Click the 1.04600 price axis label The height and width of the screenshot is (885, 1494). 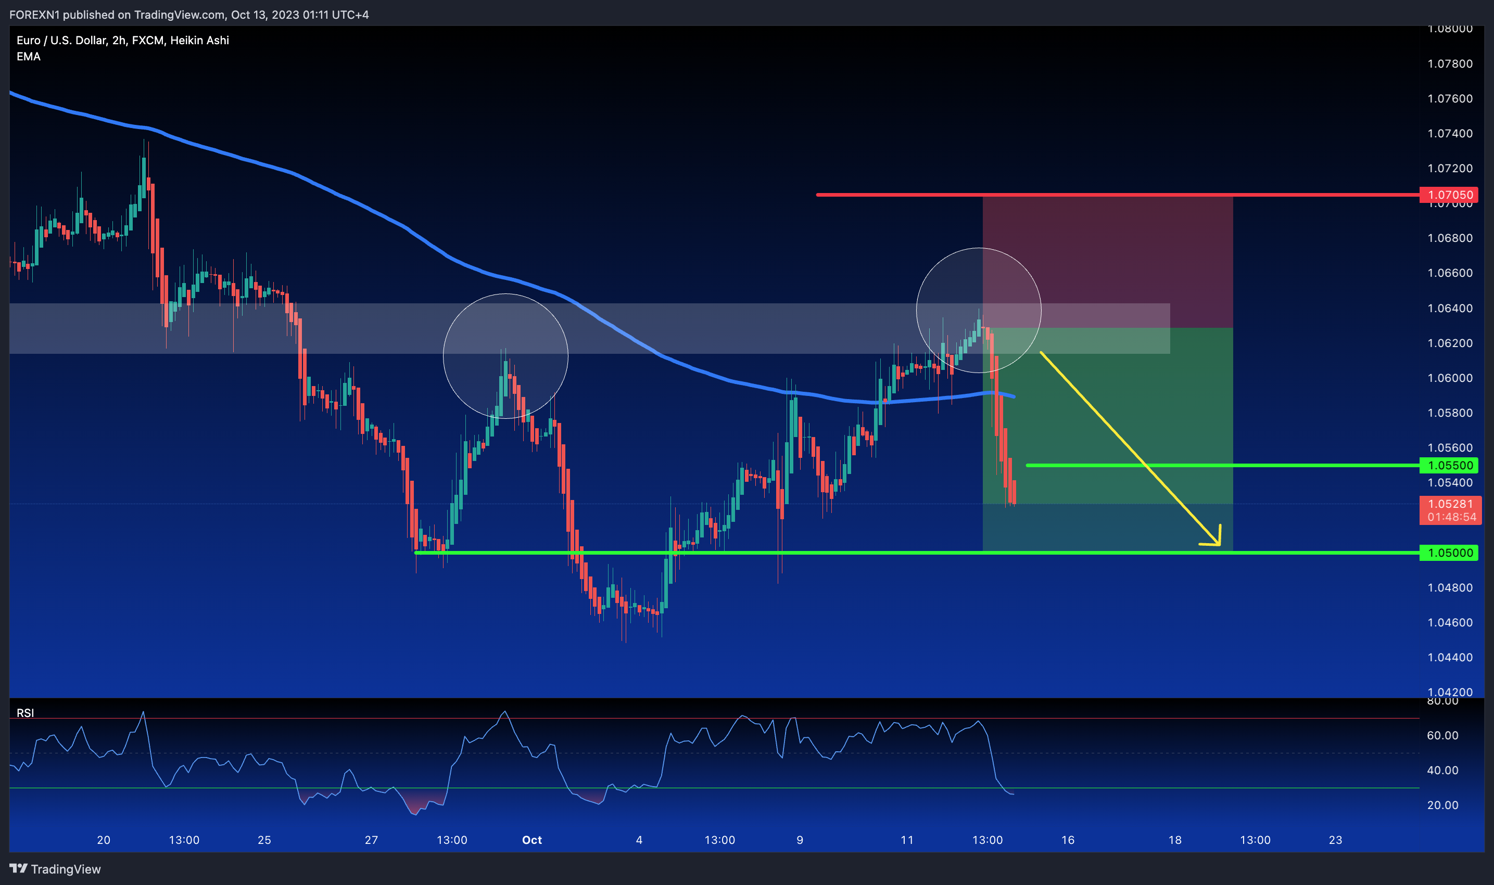[x=1450, y=622]
